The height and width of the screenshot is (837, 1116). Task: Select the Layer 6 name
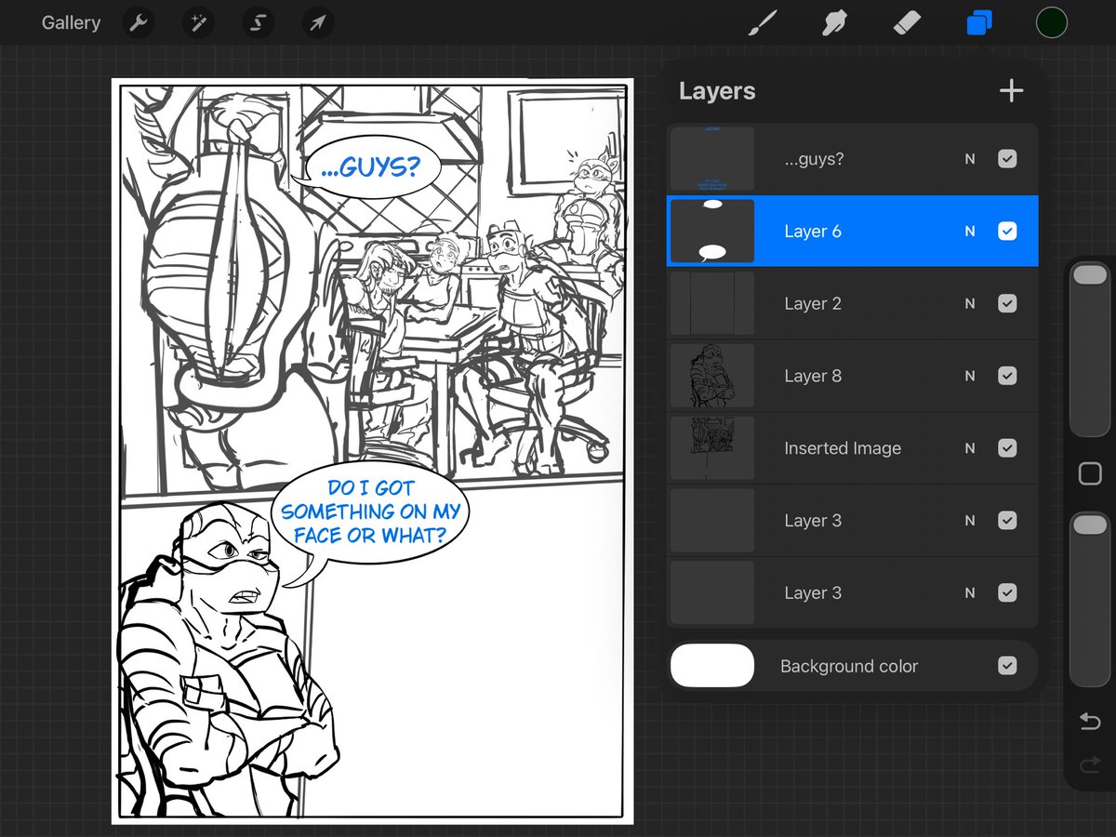813,232
